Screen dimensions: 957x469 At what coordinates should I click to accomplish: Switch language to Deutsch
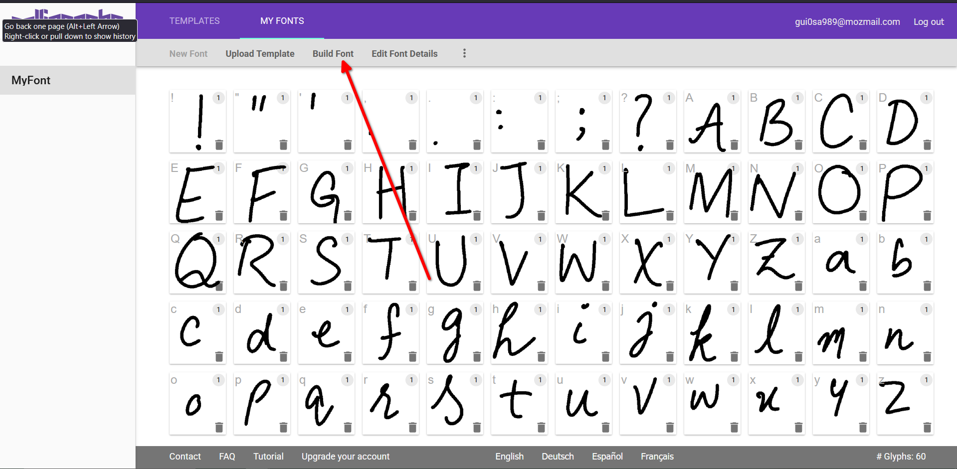coord(558,457)
